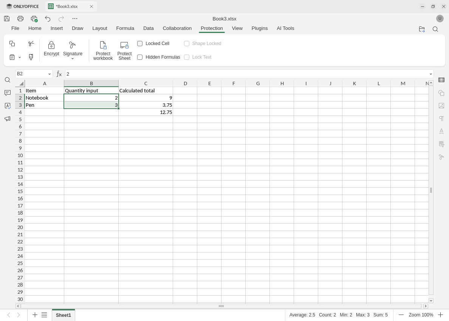Undo the last action
The height and width of the screenshot is (321, 449).
coord(48,19)
